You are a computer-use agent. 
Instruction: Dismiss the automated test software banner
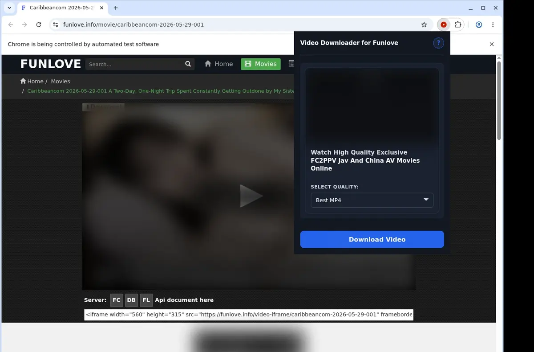[492, 44]
